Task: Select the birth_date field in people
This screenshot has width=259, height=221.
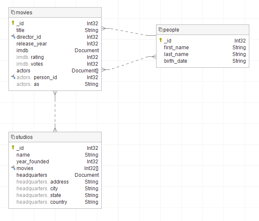Action: (175, 61)
